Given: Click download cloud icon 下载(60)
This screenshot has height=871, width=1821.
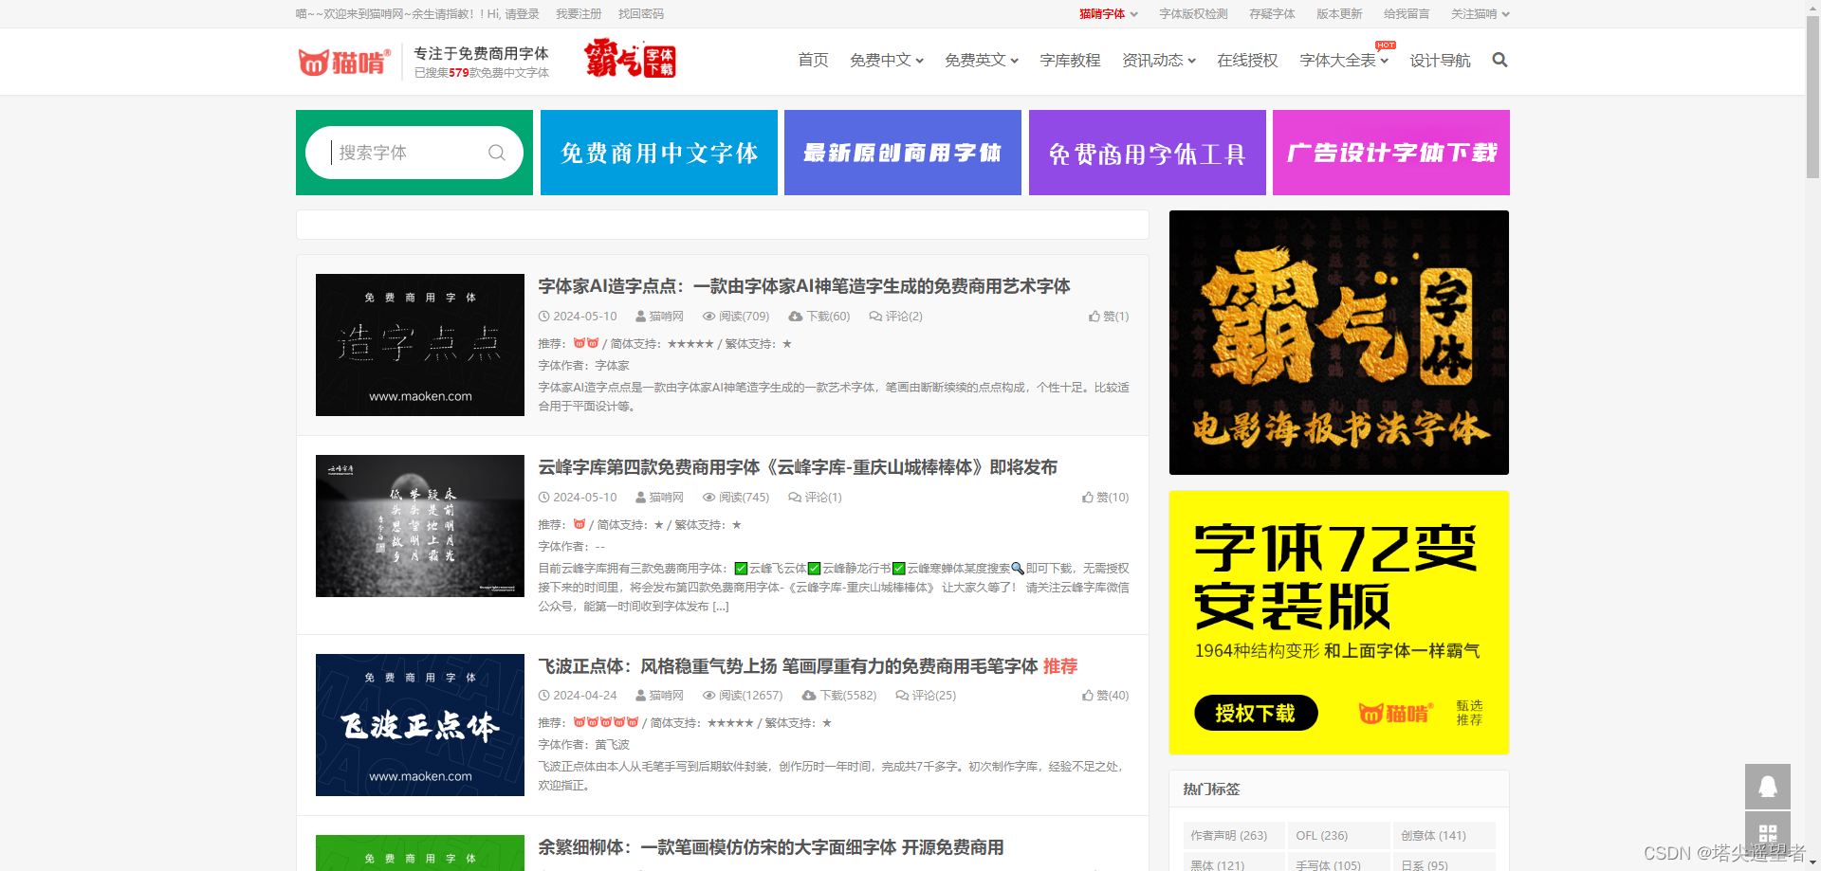Looking at the screenshot, I should click(x=796, y=317).
